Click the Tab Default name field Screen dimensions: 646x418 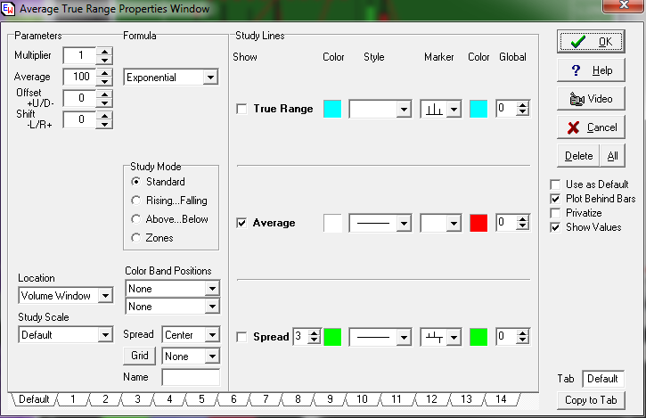603,379
